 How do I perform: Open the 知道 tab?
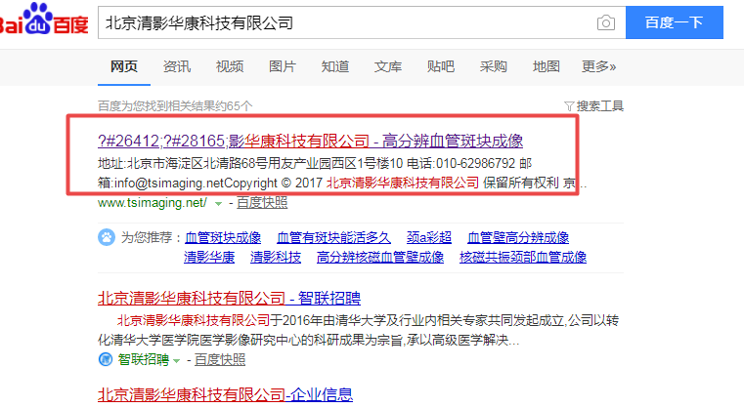pyautogui.click(x=335, y=66)
